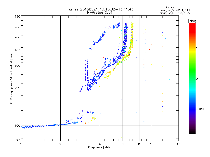Select the 'RwPretec (8p)' subtitle text
Viewport: 210px width, 157px height.
pos(99,13)
